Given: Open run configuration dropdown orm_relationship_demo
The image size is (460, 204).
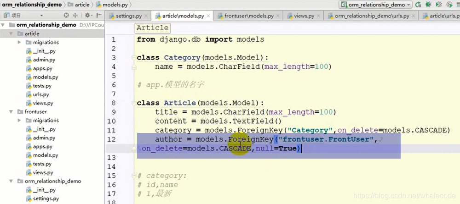Looking at the screenshot, I should [375, 5].
